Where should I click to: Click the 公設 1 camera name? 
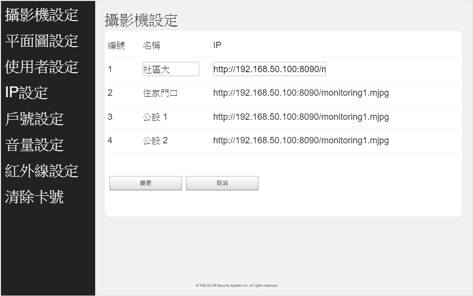pyautogui.click(x=155, y=117)
